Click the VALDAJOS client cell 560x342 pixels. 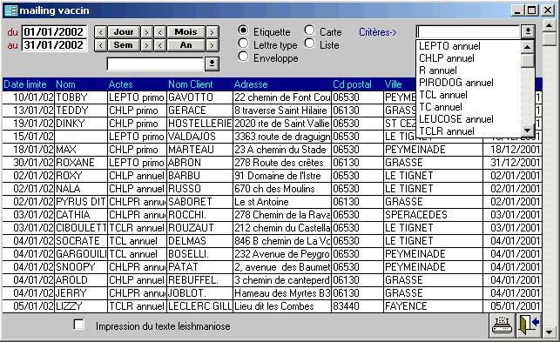(x=199, y=137)
